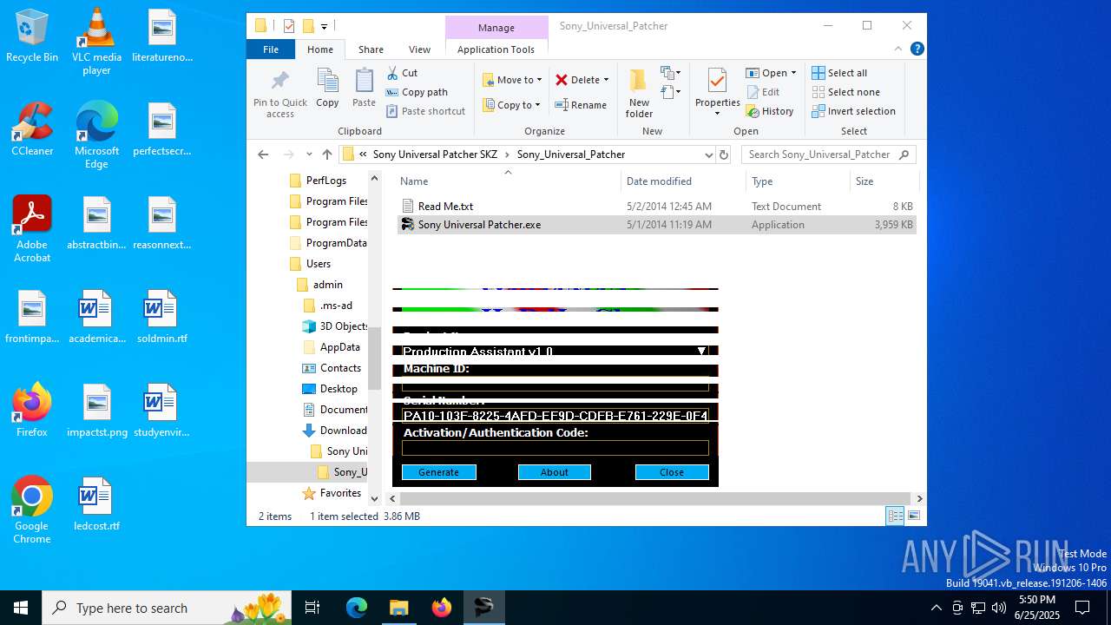Select CCleaner desktop shortcut
1111x625 pixels.
point(32,130)
